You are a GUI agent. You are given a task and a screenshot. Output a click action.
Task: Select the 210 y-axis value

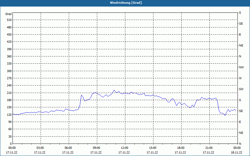(x=9, y=93)
